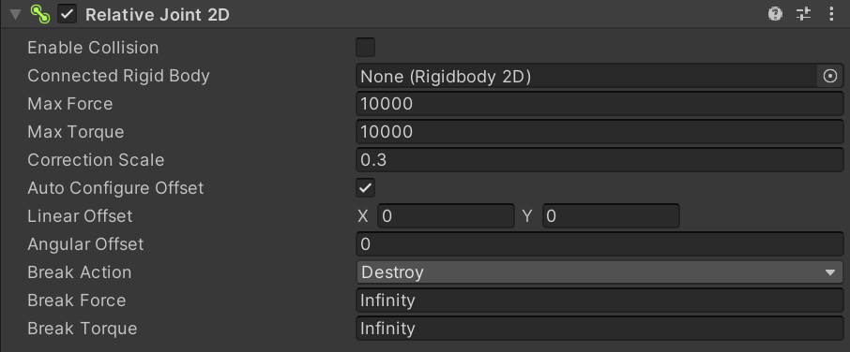Viewport: 850px width, 352px height.
Task: Open the component help reference icon
Action: 775,14
